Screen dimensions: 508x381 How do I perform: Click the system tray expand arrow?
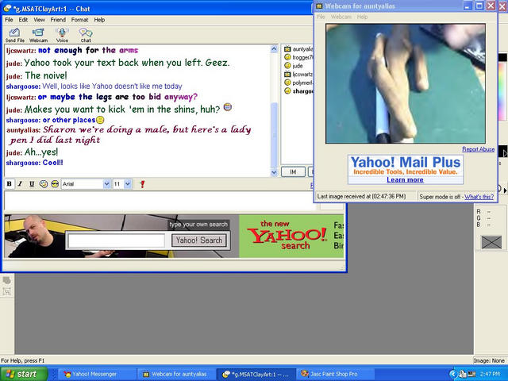[452, 374]
